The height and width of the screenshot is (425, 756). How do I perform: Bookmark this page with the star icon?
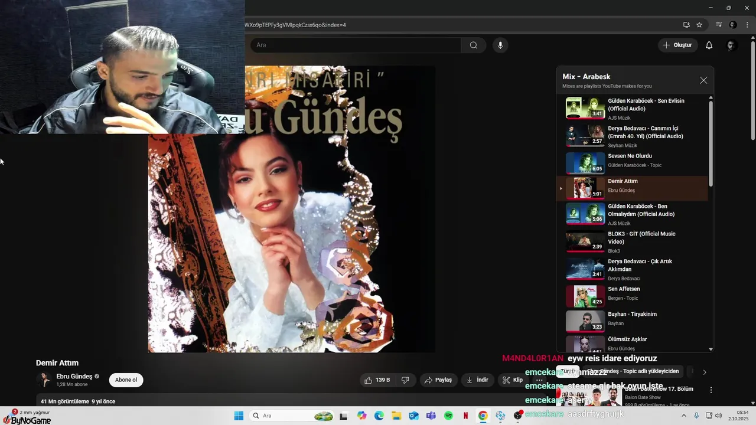(699, 25)
